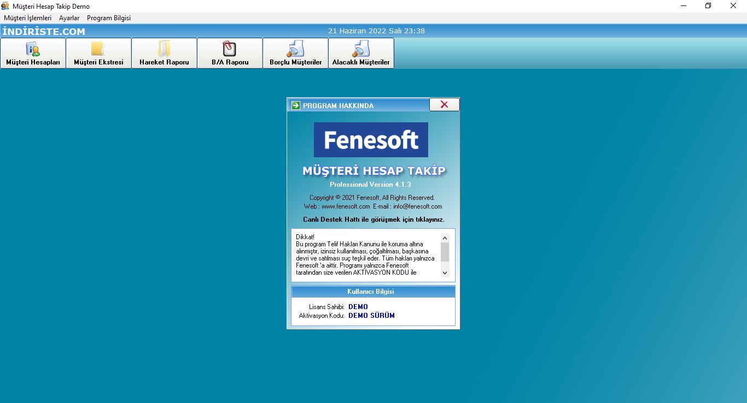Click the İNDİRİSTE.COM label
The height and width of the screenshot is (403, 747).
tap(44, 32)
